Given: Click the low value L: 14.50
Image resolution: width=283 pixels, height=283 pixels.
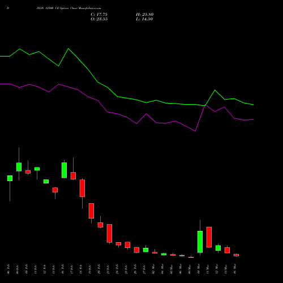Looking at the screenshot, I should (x=144, y=19).
